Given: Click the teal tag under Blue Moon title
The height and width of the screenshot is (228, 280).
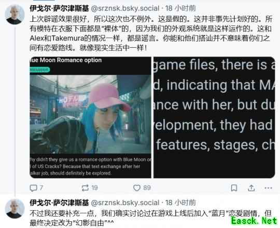Looking at the screenshot, I should tap(39, 70).
